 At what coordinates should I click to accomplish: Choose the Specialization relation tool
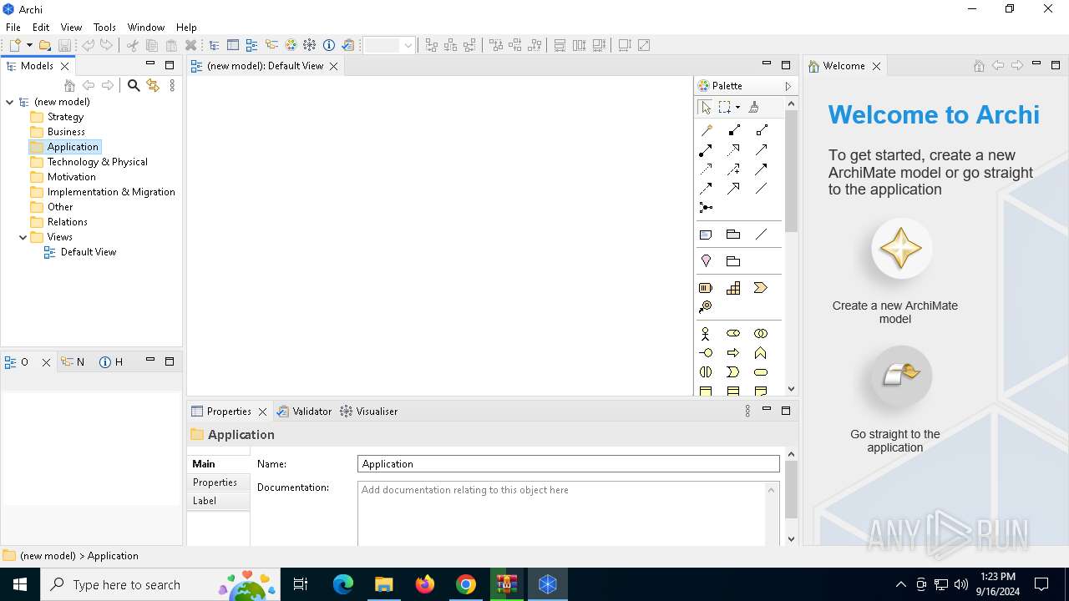pos(733,189)
